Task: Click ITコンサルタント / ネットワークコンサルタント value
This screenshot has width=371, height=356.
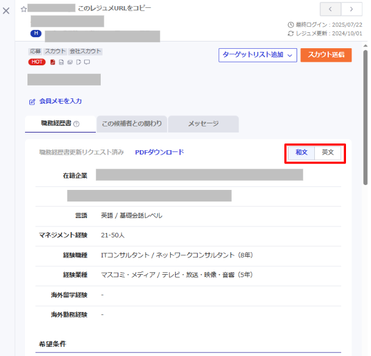Action: coord(177,255)
